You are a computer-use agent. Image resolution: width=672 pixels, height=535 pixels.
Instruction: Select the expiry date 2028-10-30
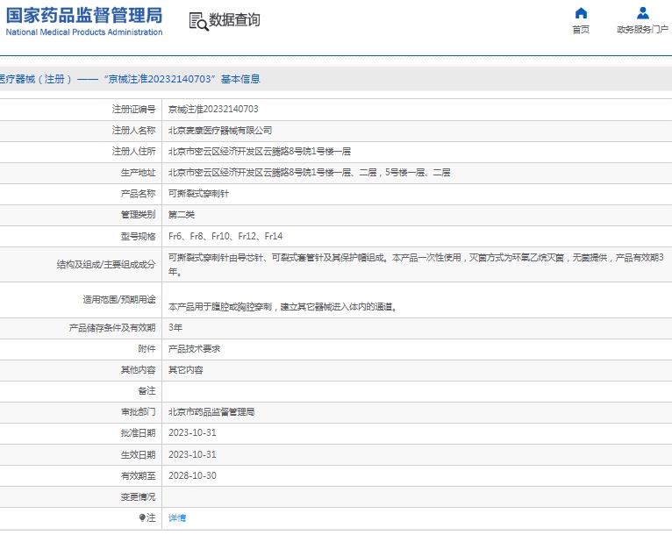192,475
